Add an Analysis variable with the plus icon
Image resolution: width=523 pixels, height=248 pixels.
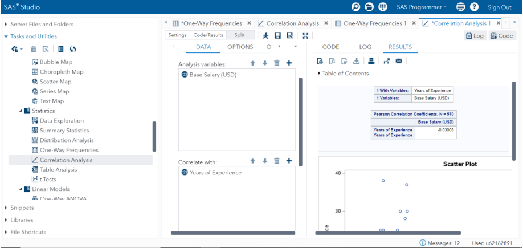[289, 63]
